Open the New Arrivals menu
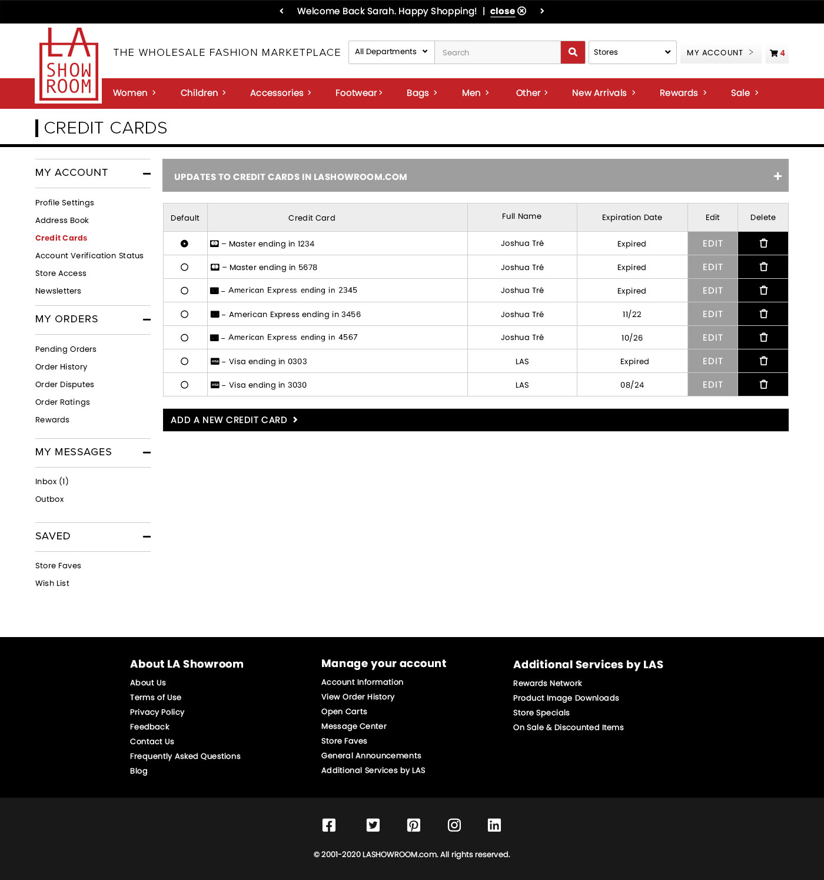The width and height of the screenshot is (824, 880). click(603, 93)
